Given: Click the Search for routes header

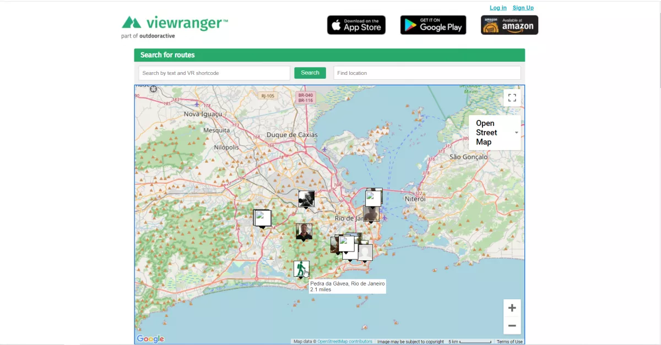Looking at the screenshot, I should [167, 55].
